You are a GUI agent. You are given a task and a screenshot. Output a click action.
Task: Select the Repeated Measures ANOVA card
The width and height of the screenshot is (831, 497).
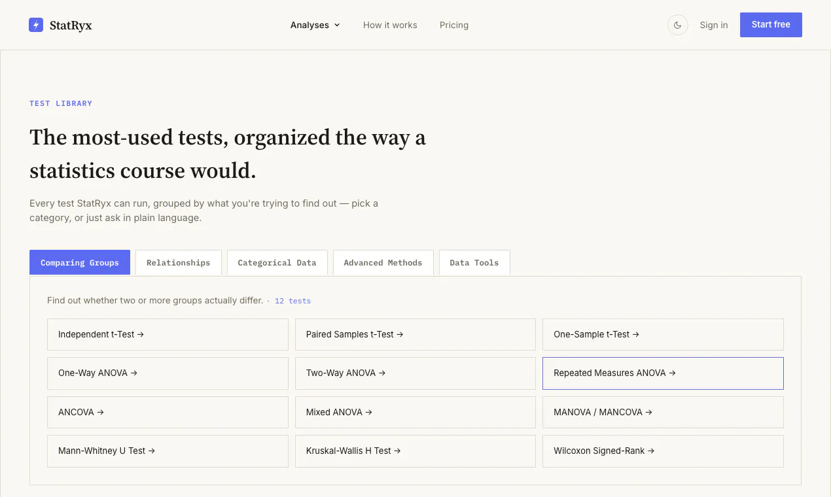coord(663,373)
